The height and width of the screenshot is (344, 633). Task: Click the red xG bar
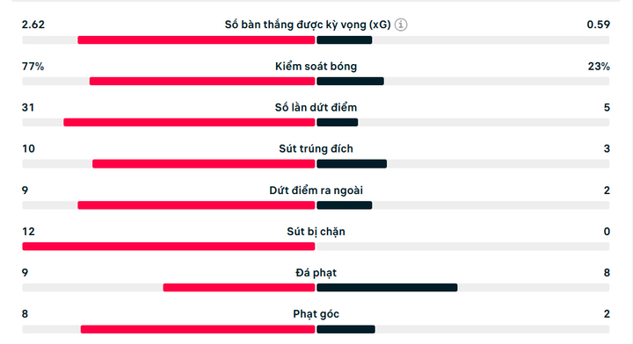coord(196,39)
